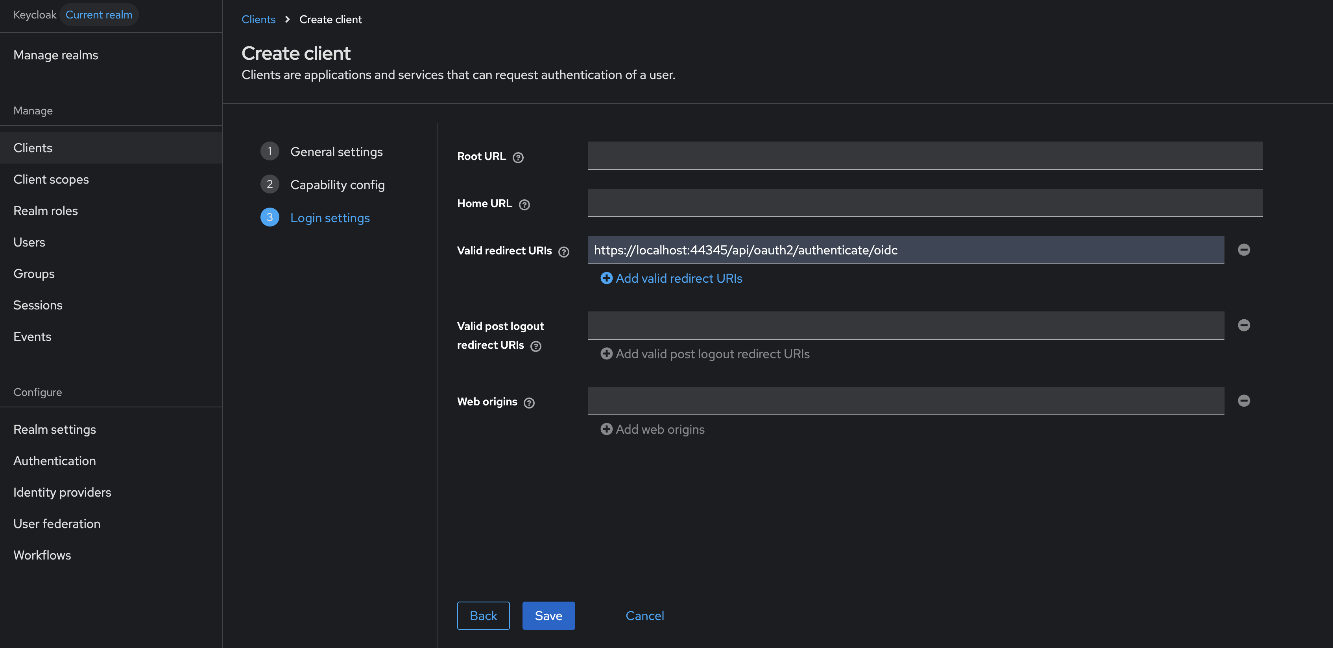Show help for Web origins

coord(529,402)
